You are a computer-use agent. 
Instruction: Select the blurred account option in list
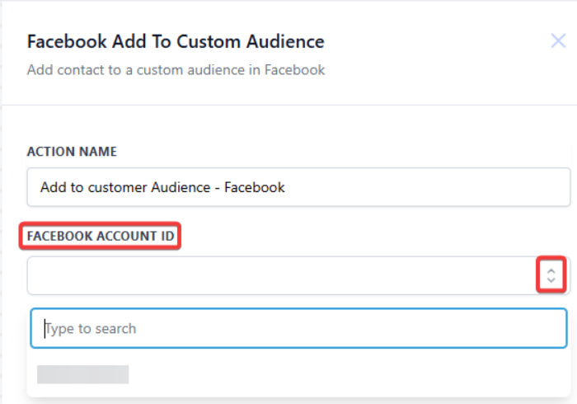coord(83,374)
